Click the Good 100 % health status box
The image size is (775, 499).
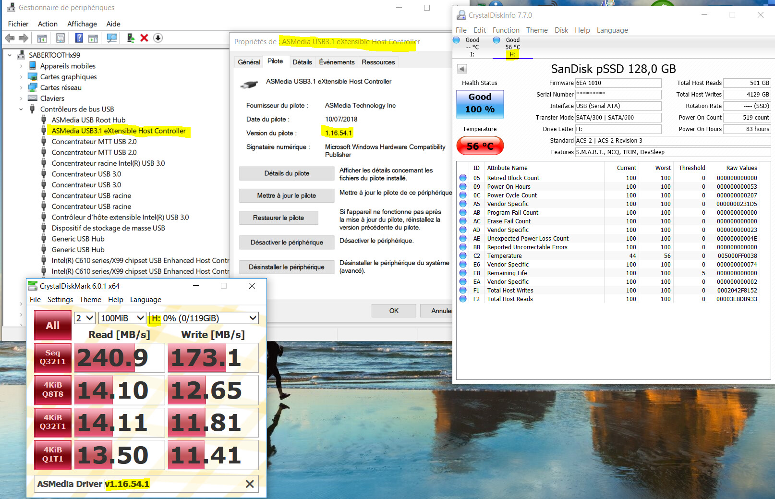point(480,103)
